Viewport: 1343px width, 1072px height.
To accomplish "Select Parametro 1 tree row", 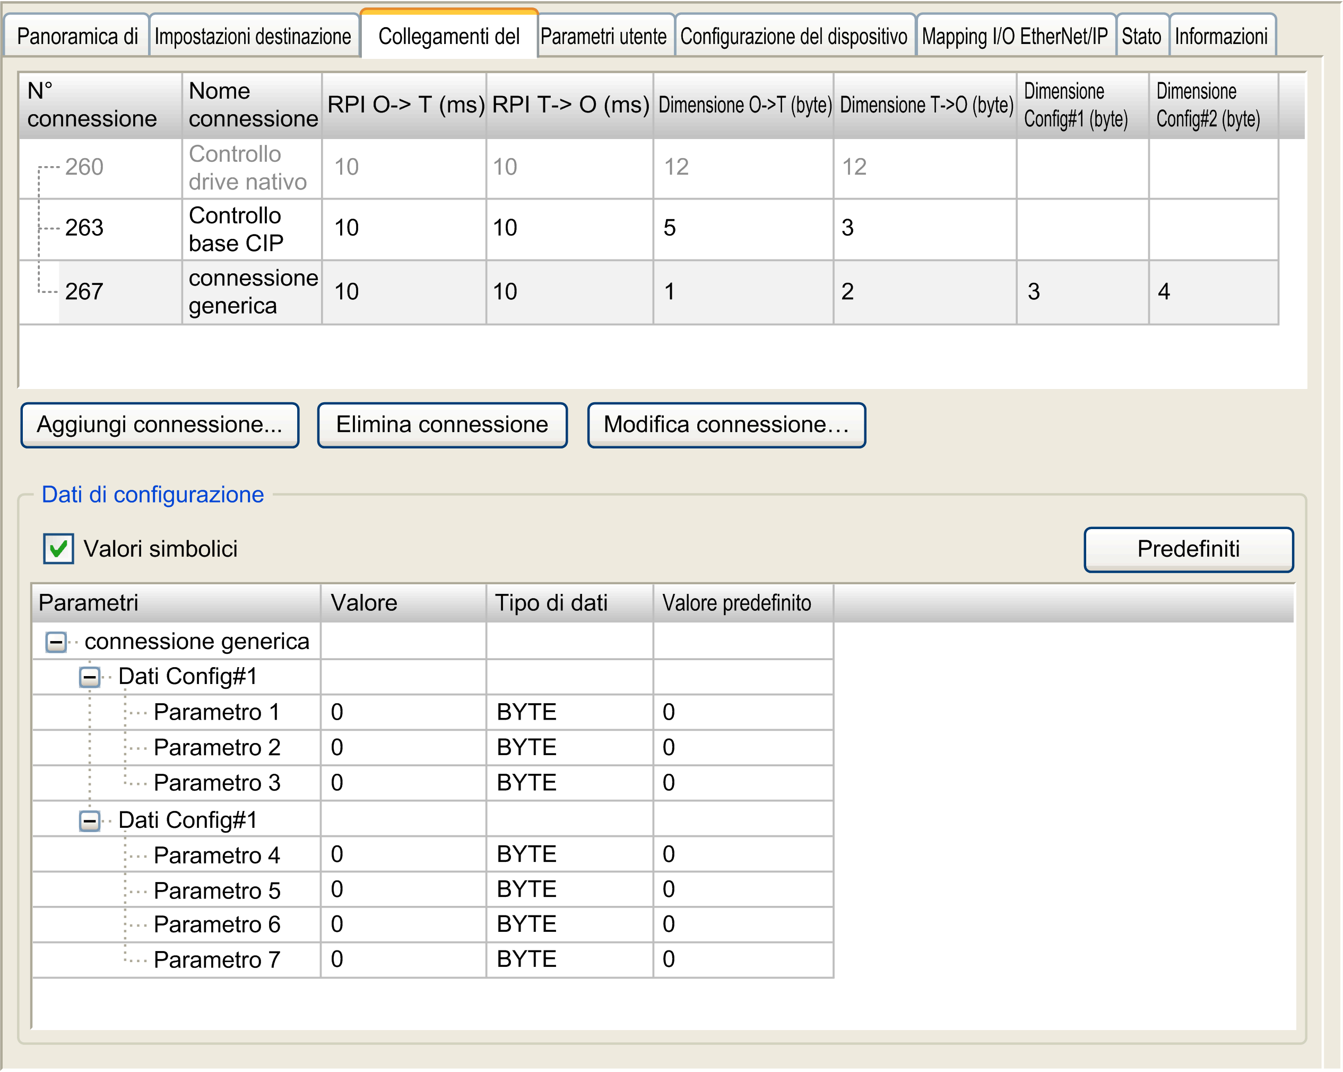I will pyautogui.click(x=433, y=713).
